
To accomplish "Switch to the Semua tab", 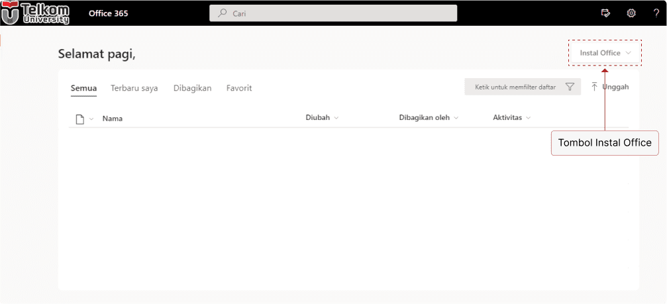I will 83,88.
